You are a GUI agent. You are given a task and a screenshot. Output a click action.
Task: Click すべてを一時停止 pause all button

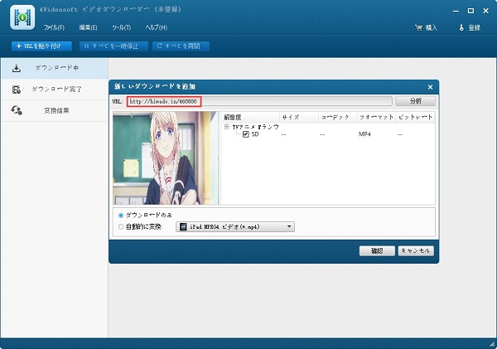coord(113,46)
